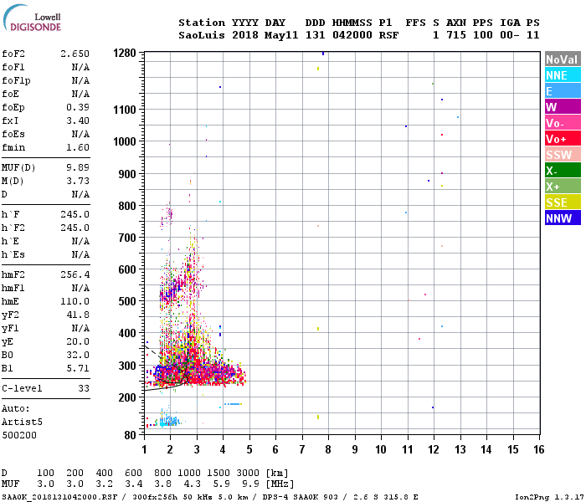Click the 500200 code under Artist5
The width and height of the screenshot is (586, 502).
19,435
